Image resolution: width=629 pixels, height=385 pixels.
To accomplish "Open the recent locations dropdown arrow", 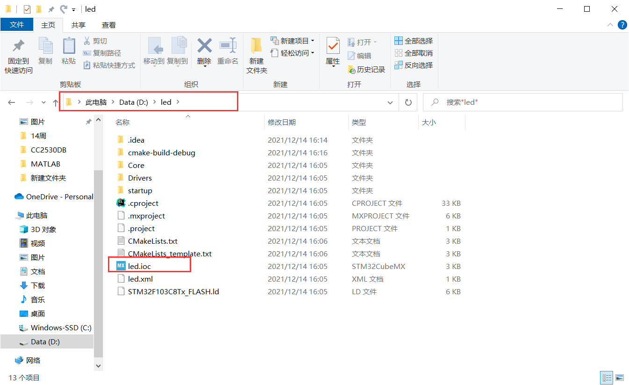I will pyautogui.click(x=43, y=102).
